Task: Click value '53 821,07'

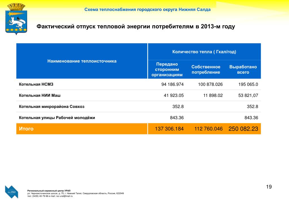Action: [248, 95]
